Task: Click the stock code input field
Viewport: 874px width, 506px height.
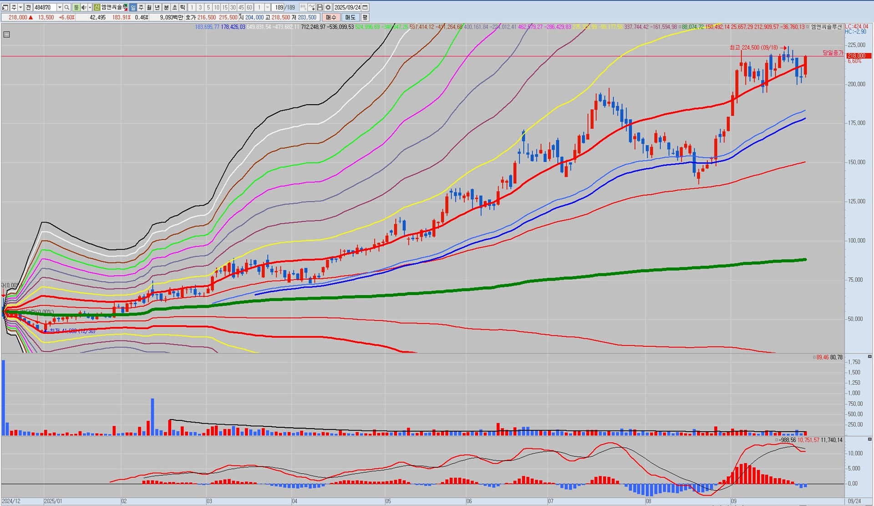Action: pos(45,7)
